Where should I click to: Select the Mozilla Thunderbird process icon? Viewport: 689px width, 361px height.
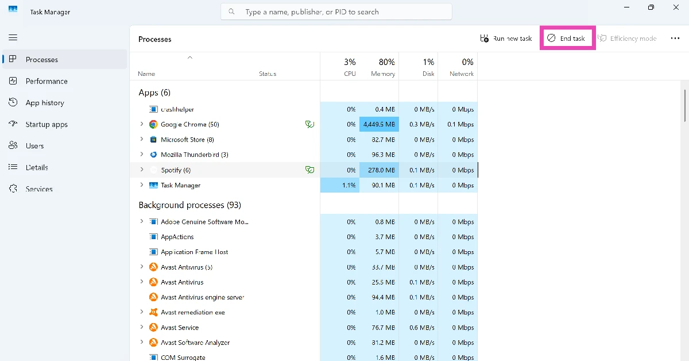pos(153,155)
